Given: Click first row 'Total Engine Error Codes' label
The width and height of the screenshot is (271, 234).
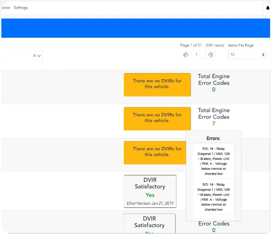Looking at the screenshot, I should tap(214, 80).
